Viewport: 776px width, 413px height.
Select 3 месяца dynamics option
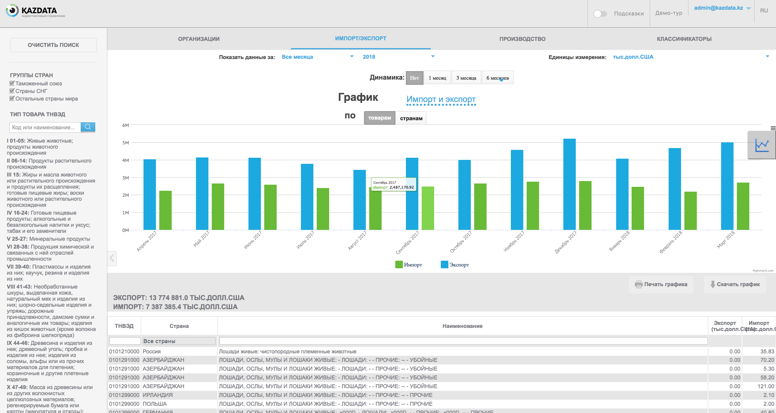pyautogui.click(x=466, y=78)
